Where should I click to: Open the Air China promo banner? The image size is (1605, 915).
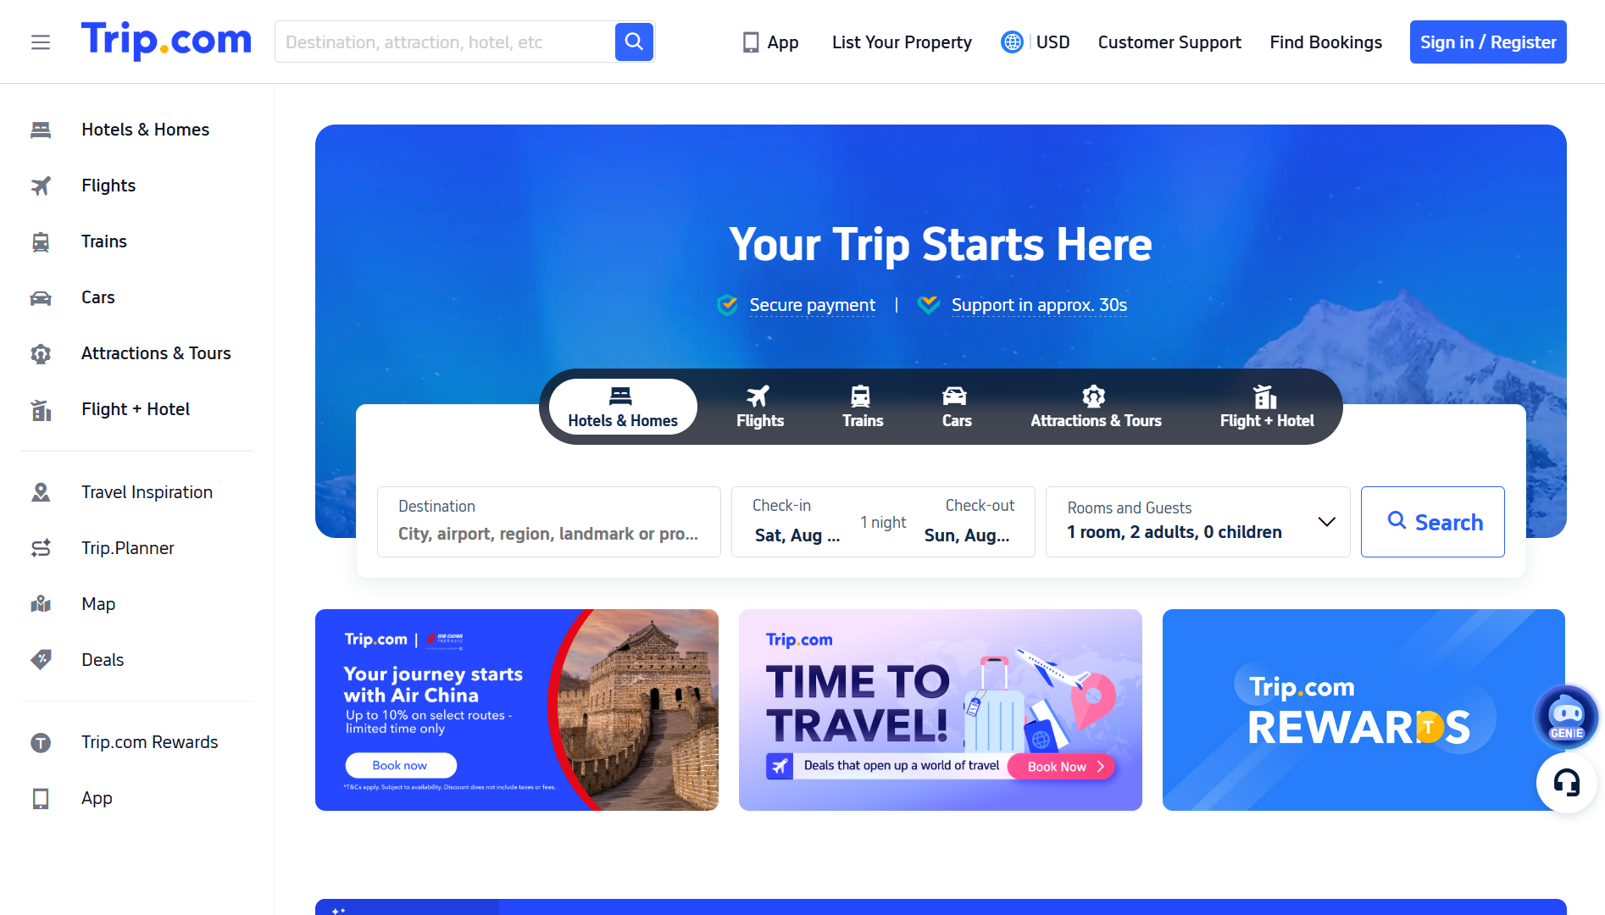(x=516, y=710)
